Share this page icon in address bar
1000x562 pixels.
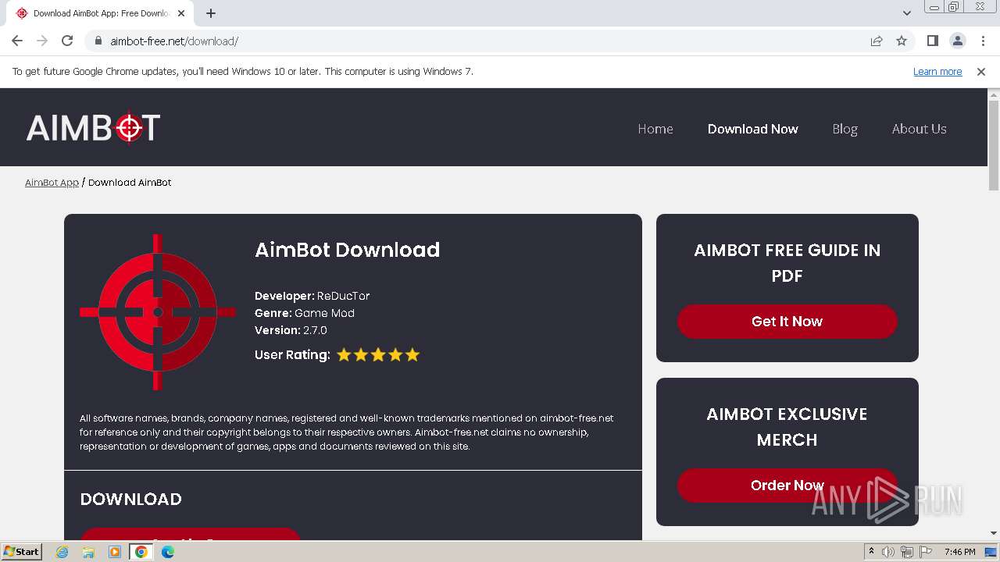pyautogui.click(x=877, y=41)
